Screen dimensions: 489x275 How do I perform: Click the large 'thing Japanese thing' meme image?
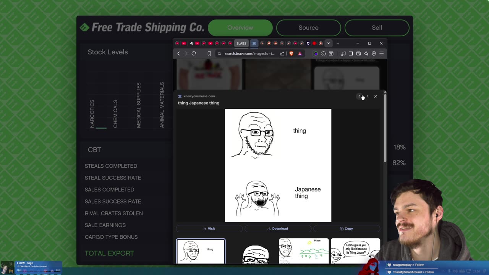pos(278,165)
